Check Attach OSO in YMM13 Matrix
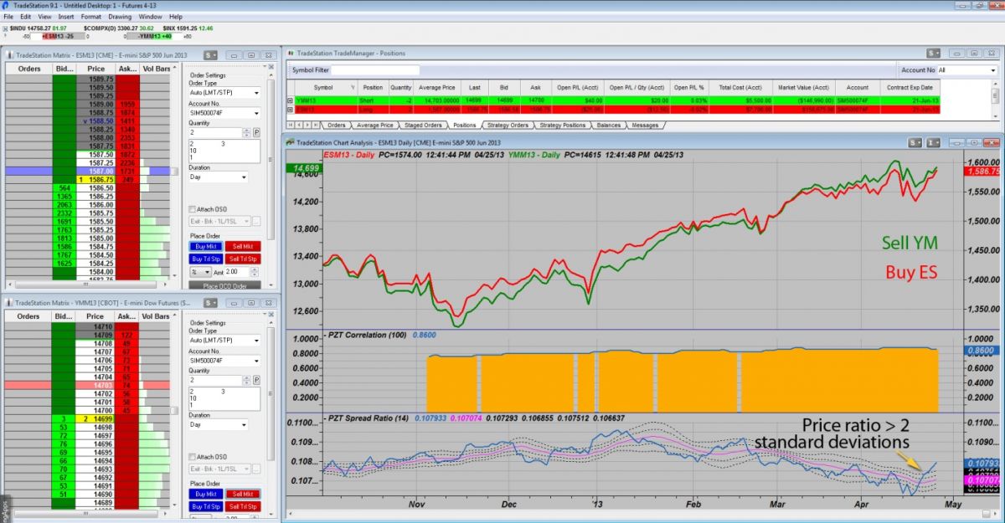 (x=193, y=457)
